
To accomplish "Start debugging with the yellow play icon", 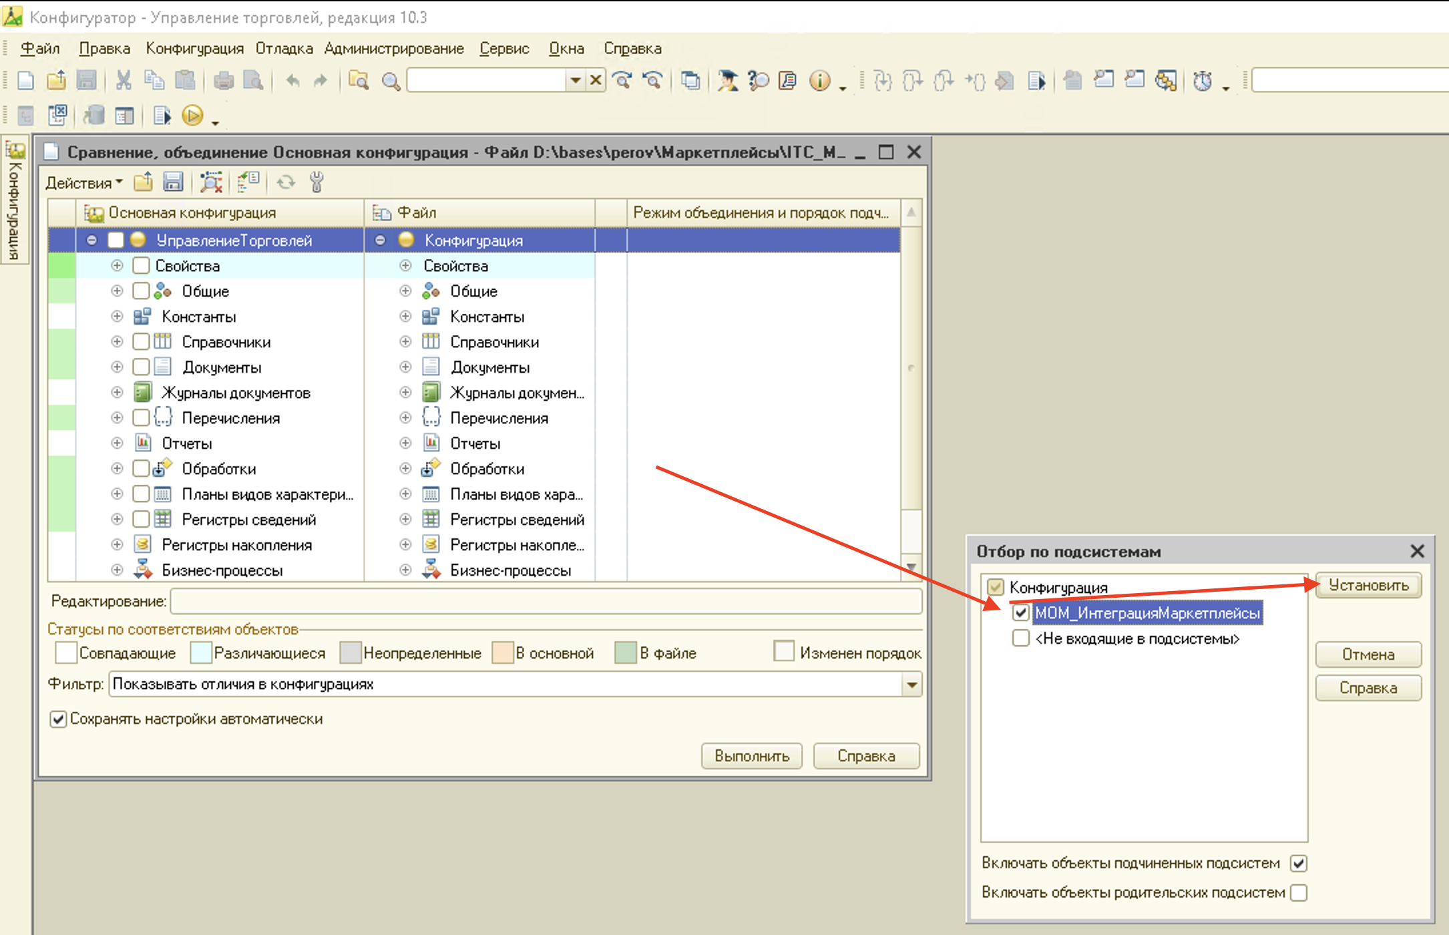I will coord(192,116).
